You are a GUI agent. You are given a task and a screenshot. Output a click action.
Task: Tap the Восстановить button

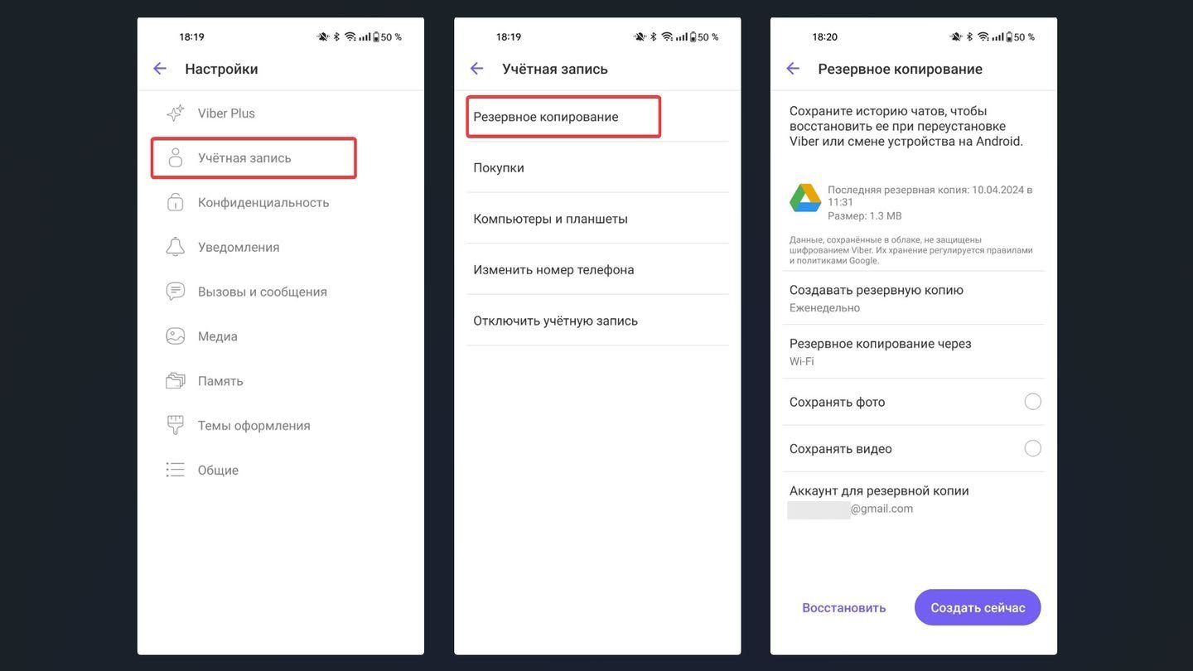point(843,608)
